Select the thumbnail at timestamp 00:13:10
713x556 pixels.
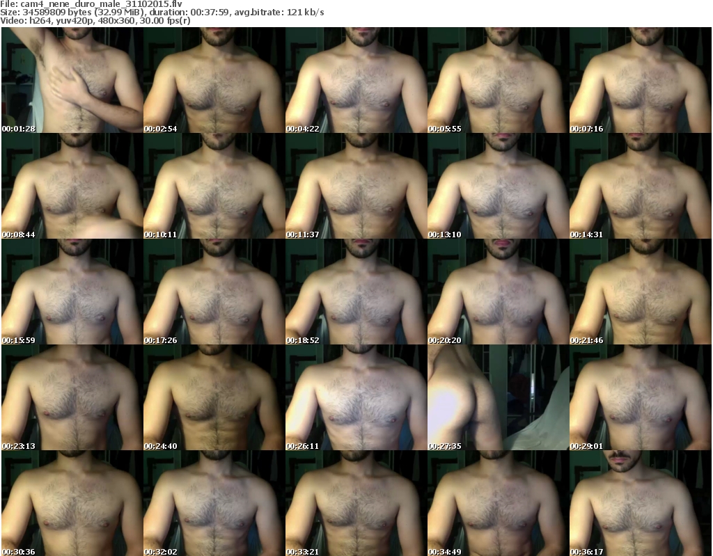(498, 186)
